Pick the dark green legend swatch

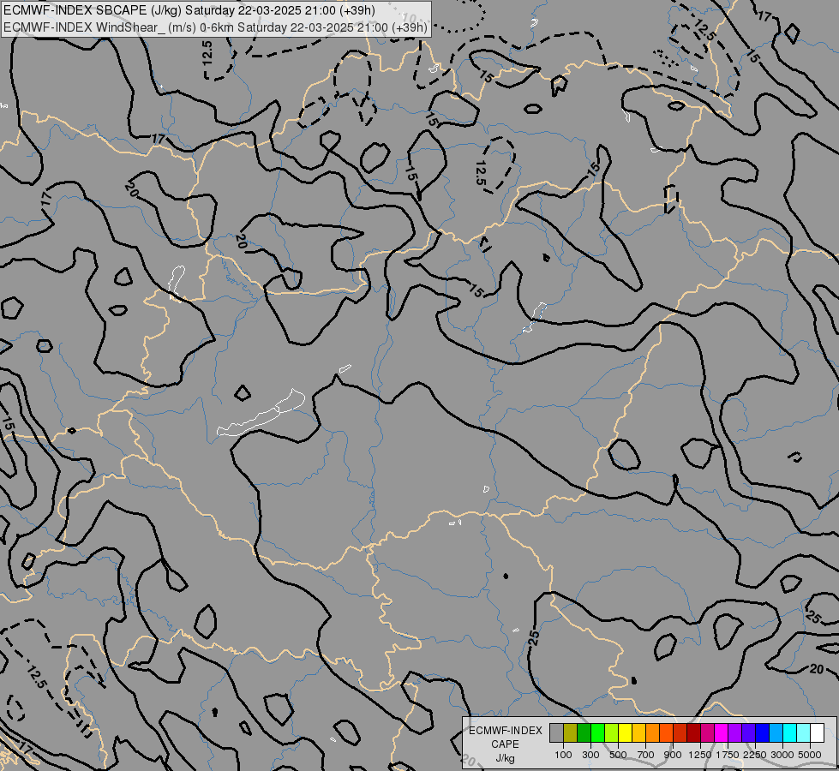coord(584,733)
